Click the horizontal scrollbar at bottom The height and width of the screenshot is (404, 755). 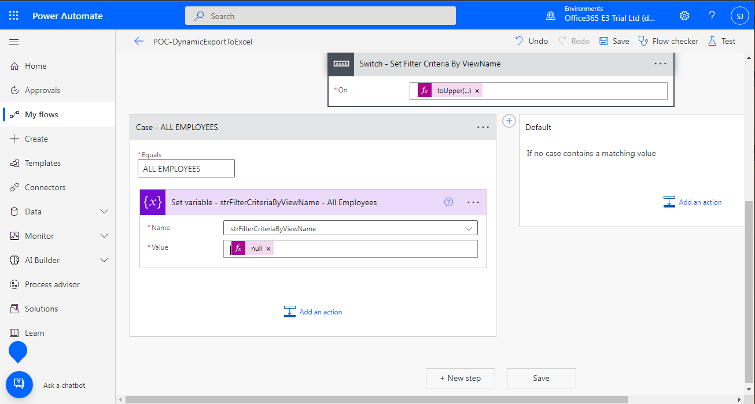[x=377, y=399]
